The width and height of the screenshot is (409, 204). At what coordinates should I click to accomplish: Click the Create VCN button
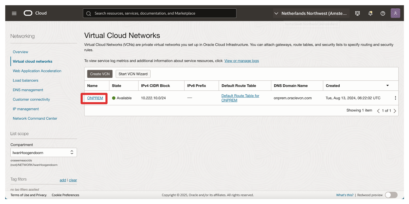click(x=100, y=74)
